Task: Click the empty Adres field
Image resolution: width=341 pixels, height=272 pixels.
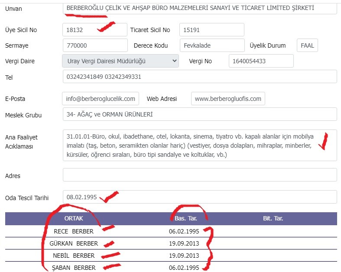Action: (200, 175)
